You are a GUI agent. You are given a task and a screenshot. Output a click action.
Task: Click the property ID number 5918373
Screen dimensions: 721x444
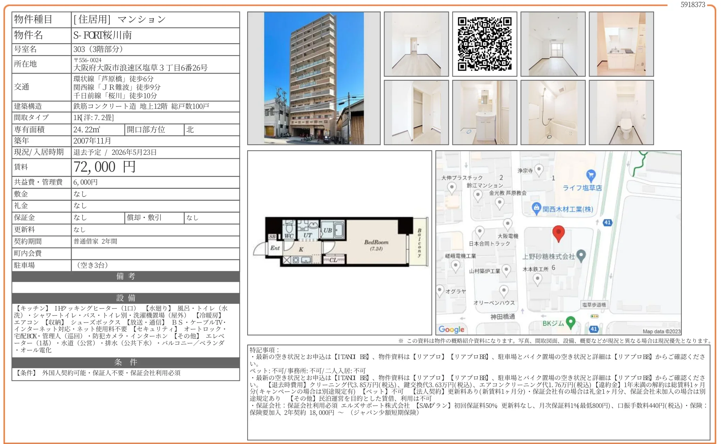tap(693, 5)
